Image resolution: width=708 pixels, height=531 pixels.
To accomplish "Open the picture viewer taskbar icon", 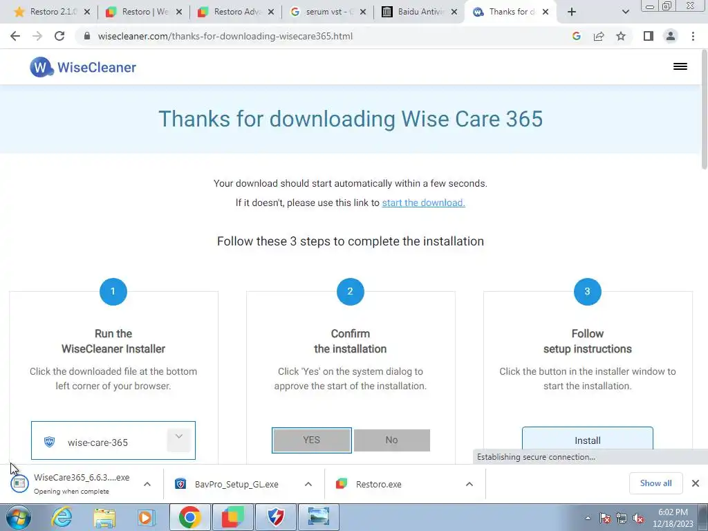I will (319, 517).
